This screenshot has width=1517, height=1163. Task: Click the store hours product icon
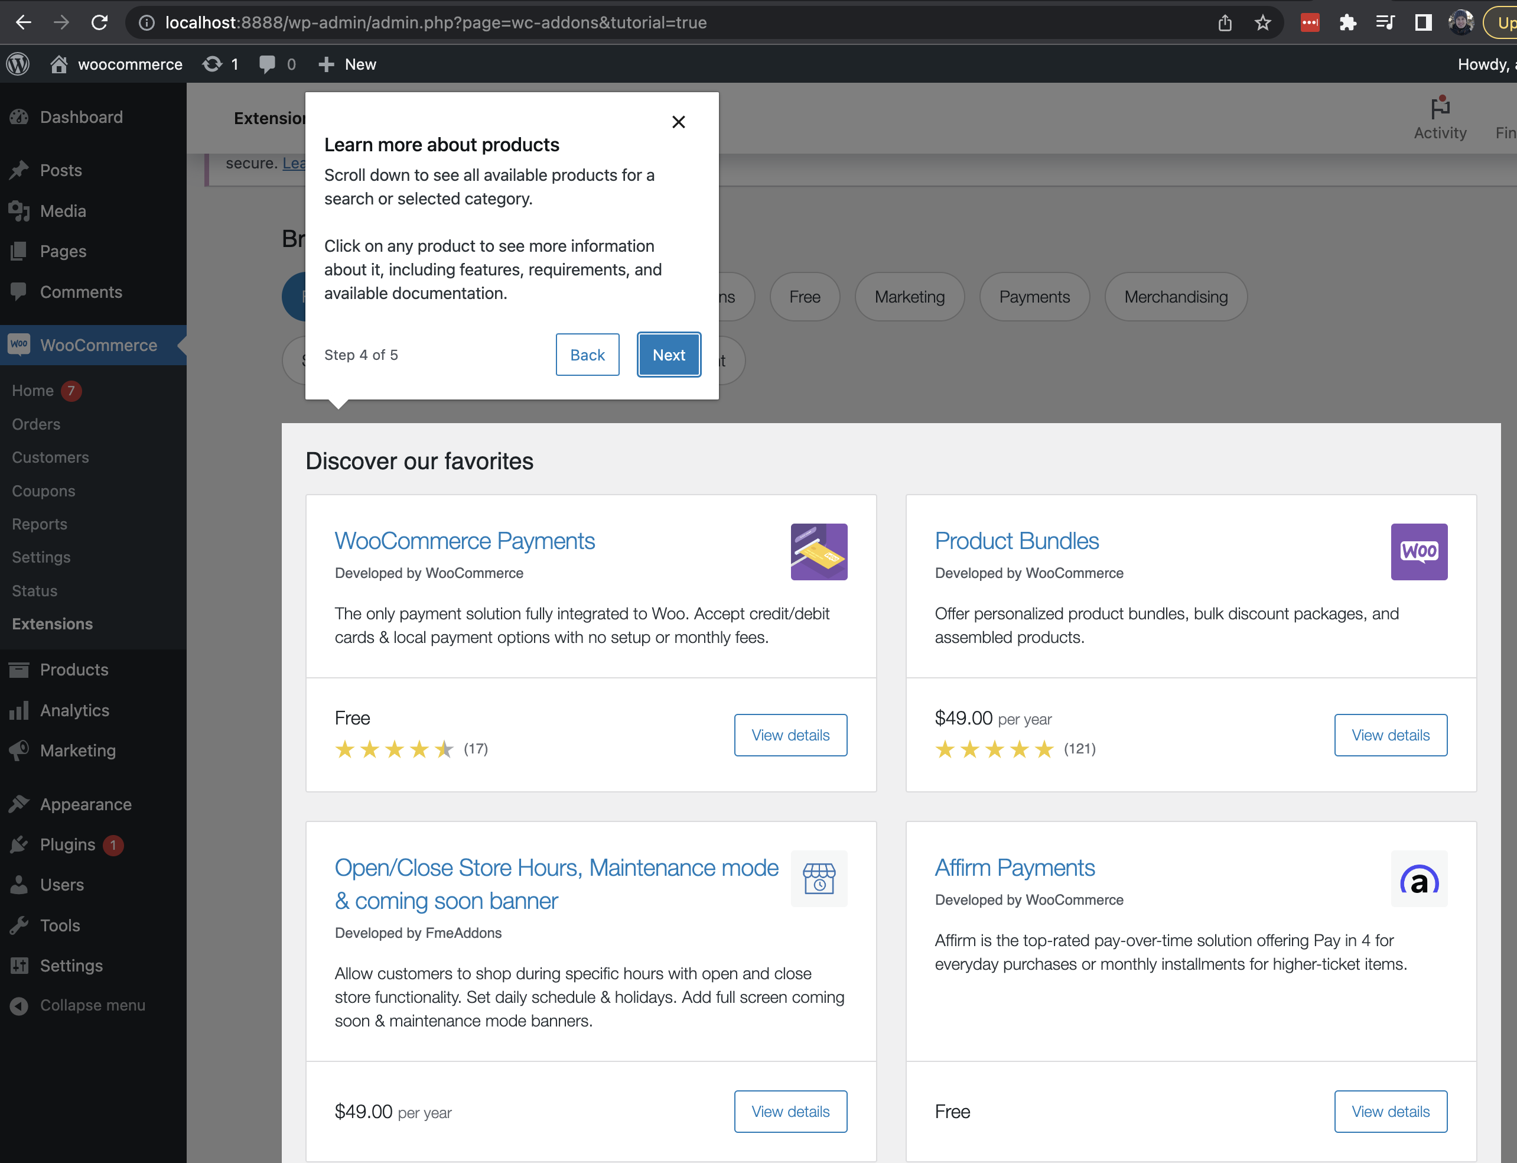coord(819,879)
